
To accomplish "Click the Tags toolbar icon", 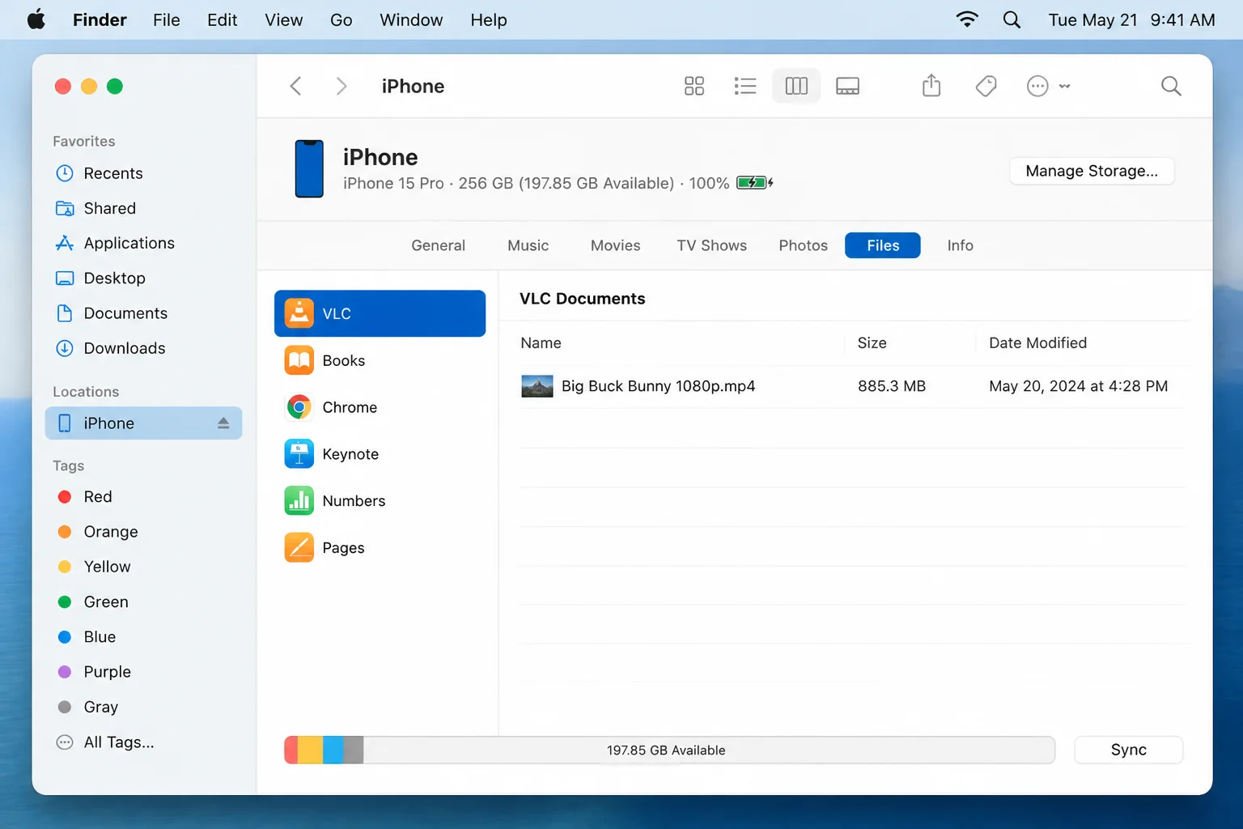I will click(x=986, y=86).
